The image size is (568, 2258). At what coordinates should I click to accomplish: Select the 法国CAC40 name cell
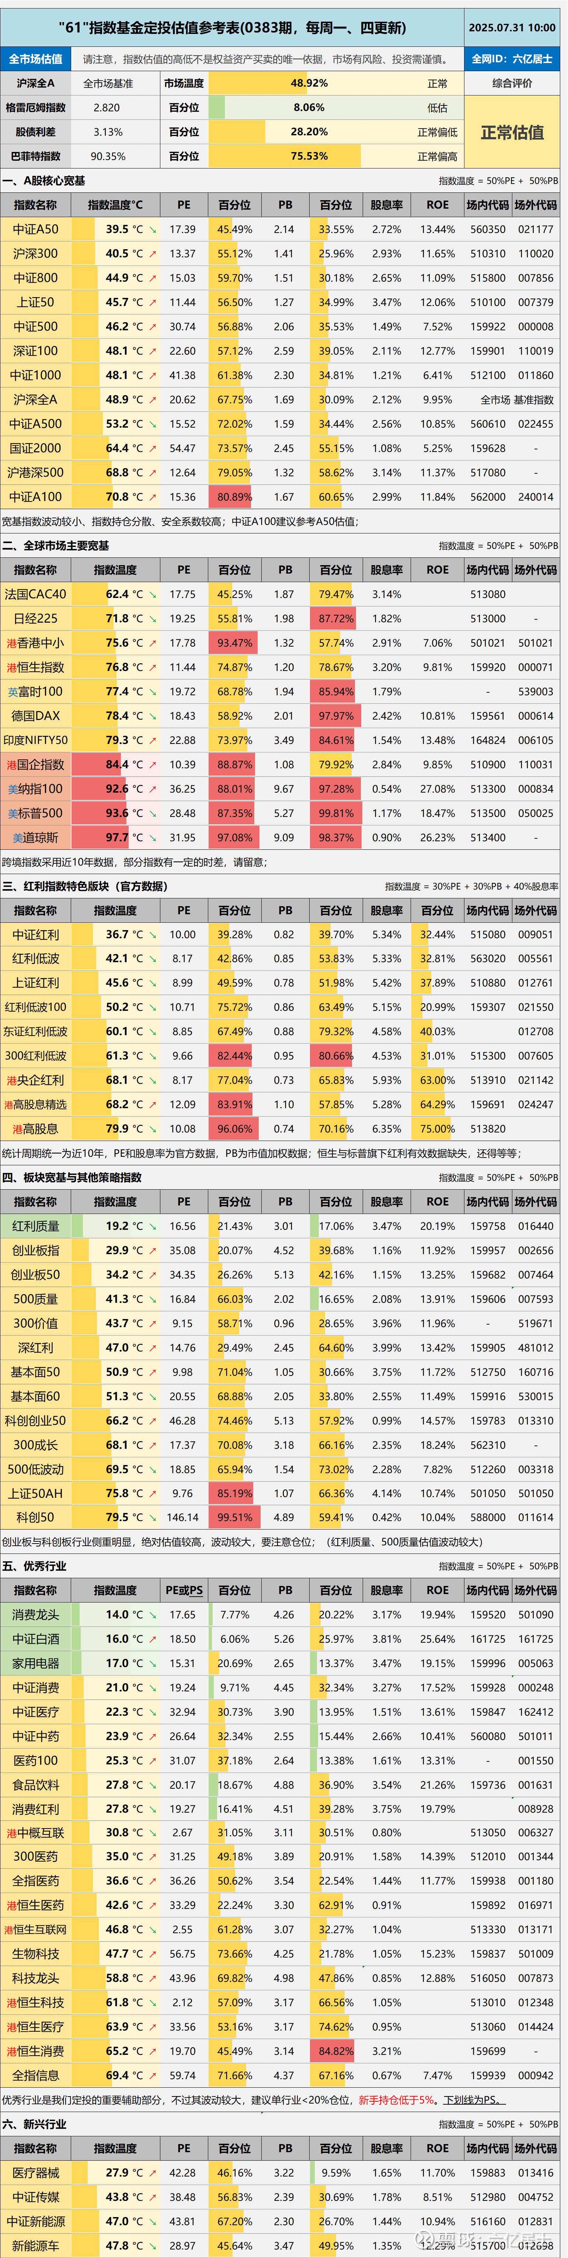tap(36, 594)
